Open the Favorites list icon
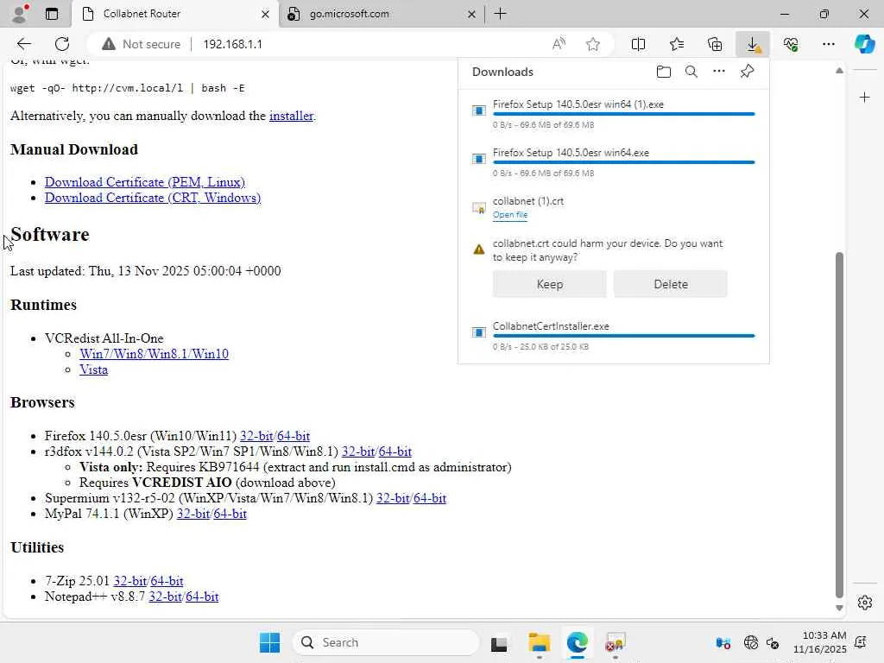The width and height of the screenshot is (884, 663). 677,44
